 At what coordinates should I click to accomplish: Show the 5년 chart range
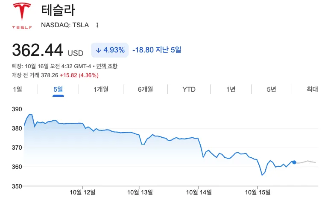pos(271,89)
